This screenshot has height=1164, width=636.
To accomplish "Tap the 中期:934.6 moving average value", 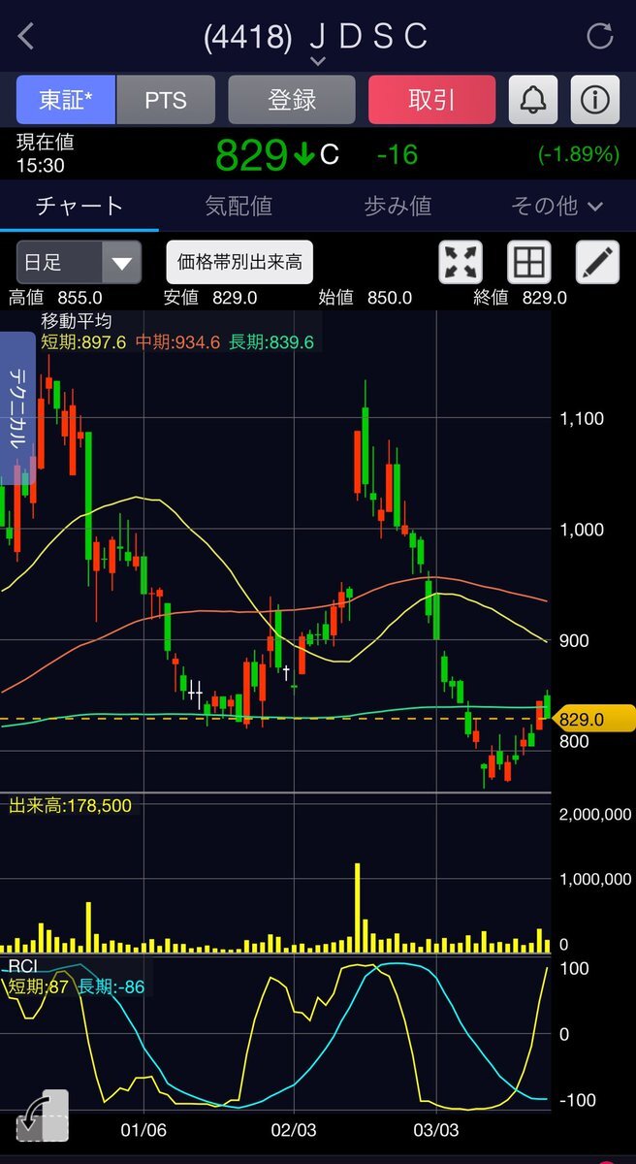I will coord(178,341).
